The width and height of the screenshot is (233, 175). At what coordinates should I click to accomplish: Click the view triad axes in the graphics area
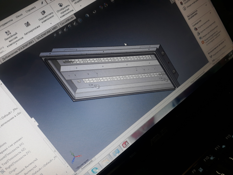75,157
